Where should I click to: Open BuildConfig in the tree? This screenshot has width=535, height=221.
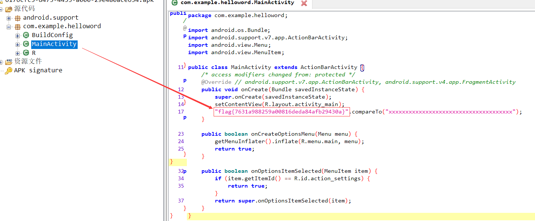[x=52, y=35]
